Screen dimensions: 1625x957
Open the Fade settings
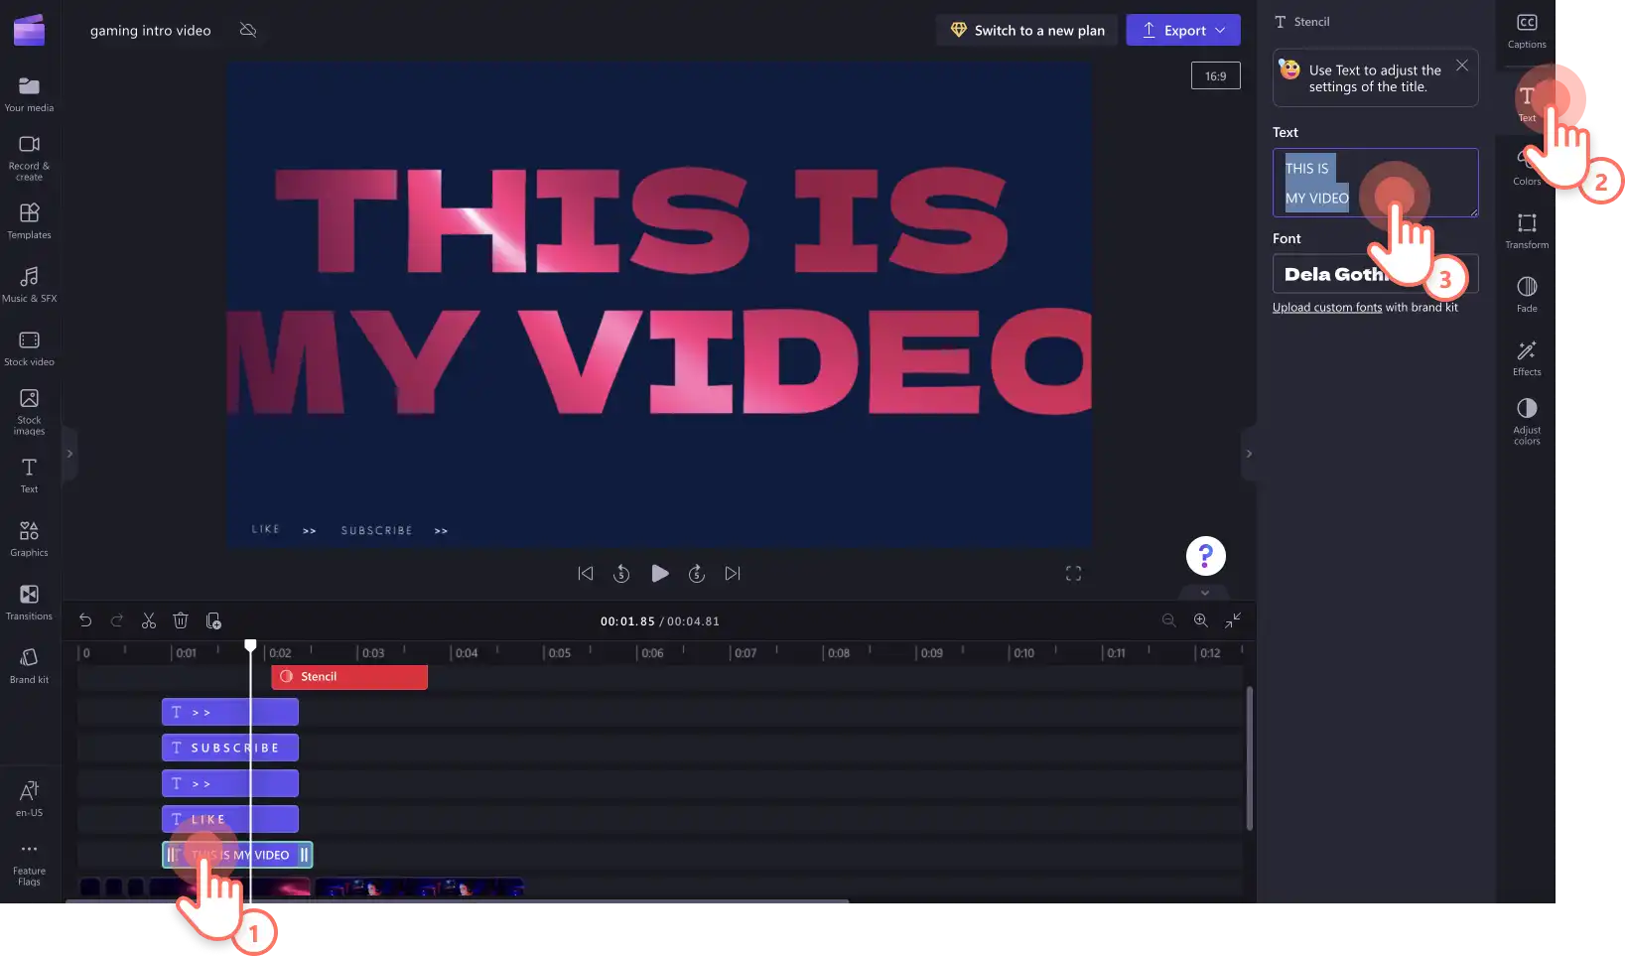[x=1527, y=295]
